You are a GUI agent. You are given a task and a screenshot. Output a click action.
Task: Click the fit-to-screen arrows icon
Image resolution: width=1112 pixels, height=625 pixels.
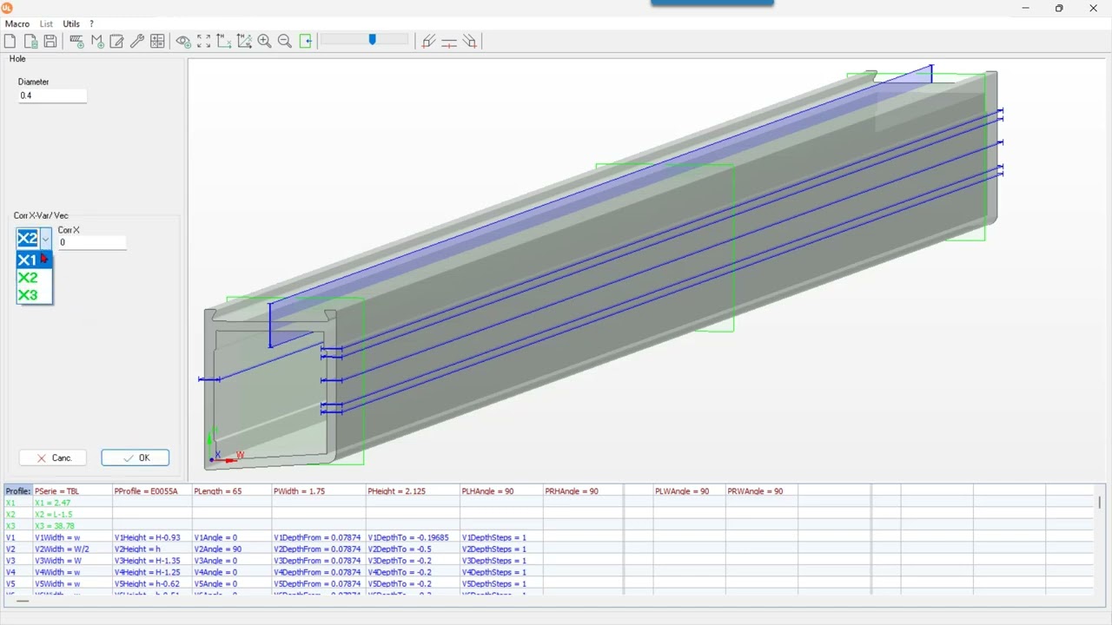(203, 41)
